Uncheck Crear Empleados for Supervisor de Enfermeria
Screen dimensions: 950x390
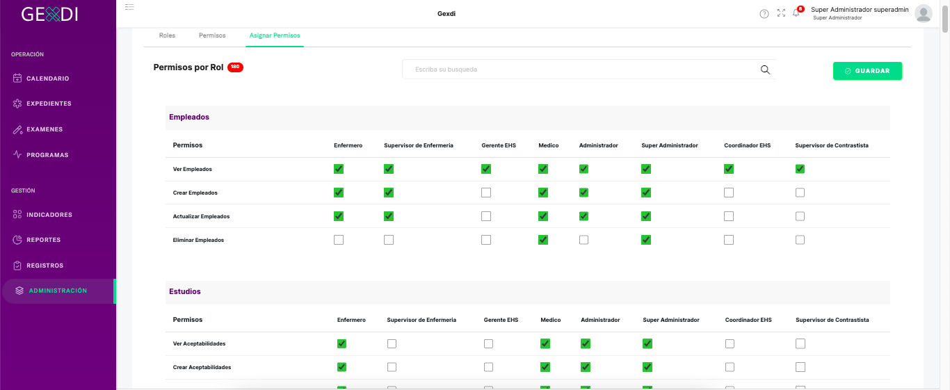[389, 193]
